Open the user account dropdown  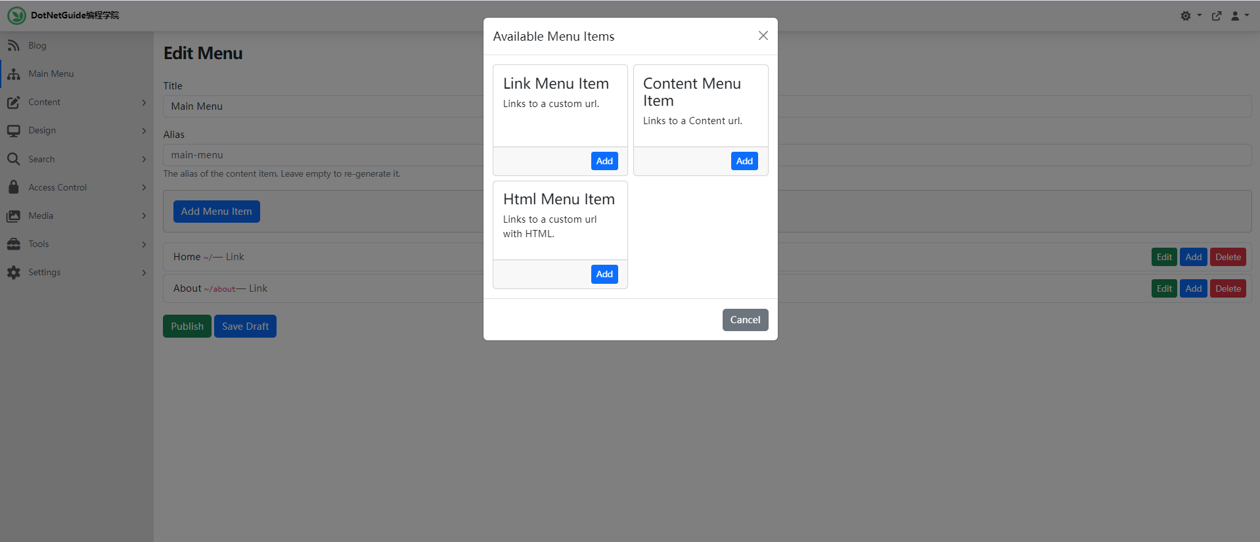[x=1239, y=16]
